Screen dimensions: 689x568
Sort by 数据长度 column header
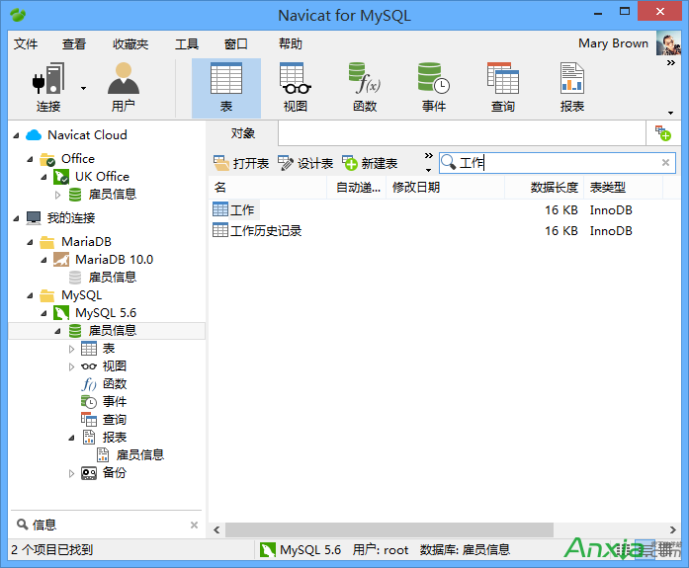pyautogui.click(x=544, y=188)
